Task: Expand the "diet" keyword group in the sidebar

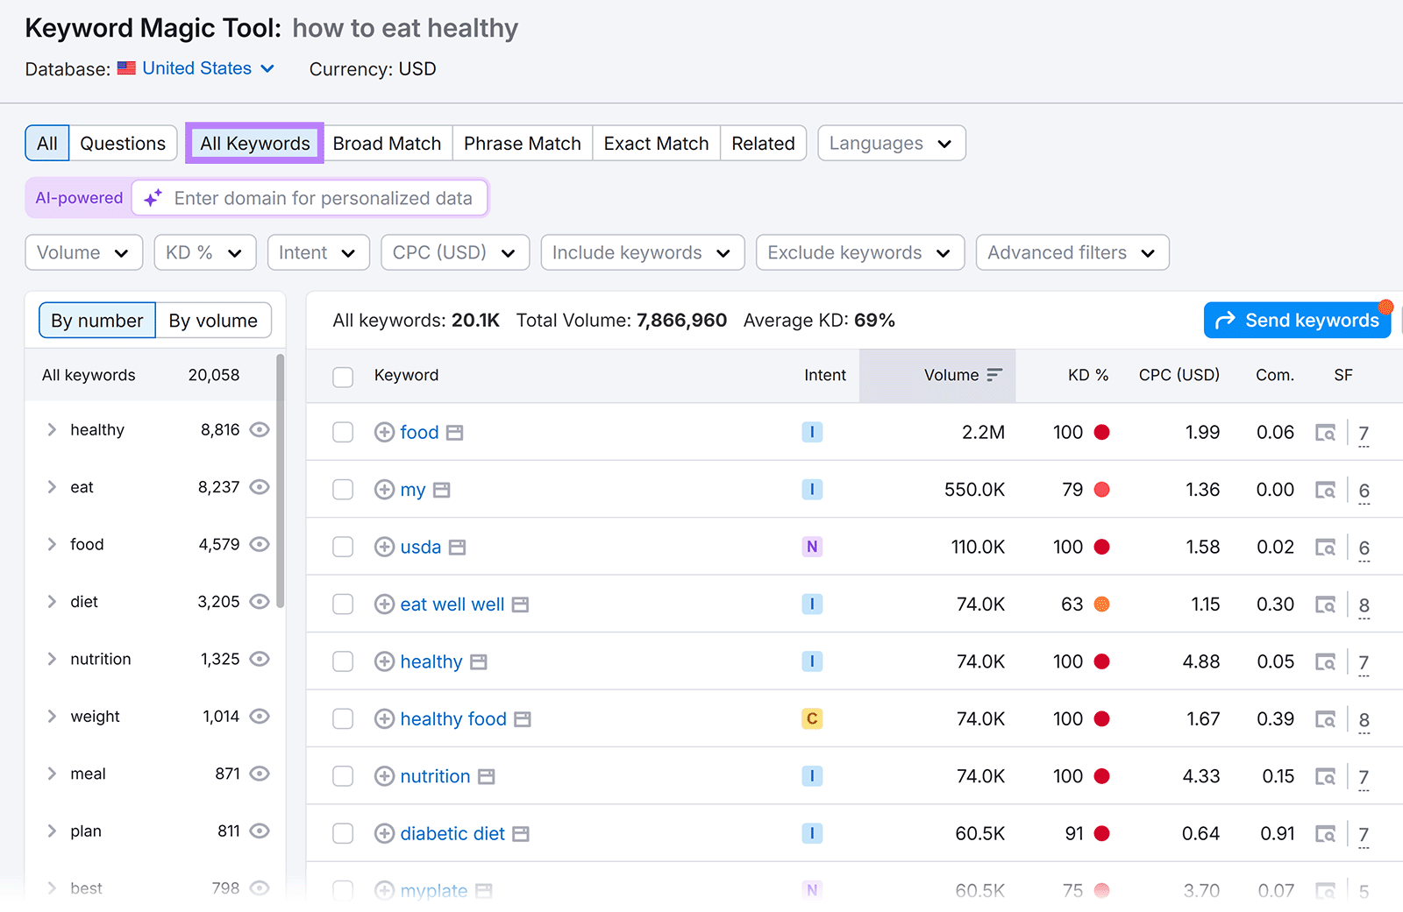Action: [51, 602]
